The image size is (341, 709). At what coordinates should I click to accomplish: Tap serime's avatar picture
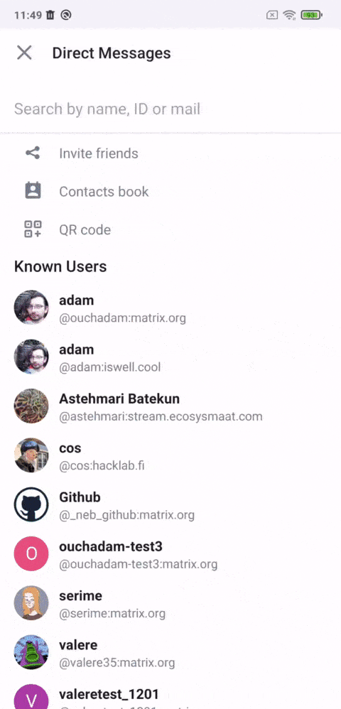(31, 602)
